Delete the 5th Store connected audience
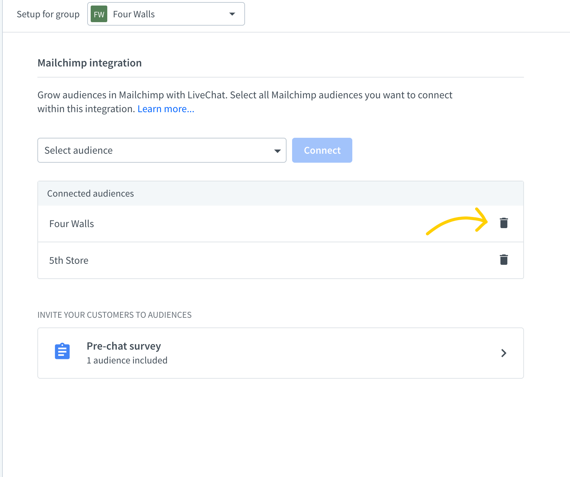 coord(504,259)
